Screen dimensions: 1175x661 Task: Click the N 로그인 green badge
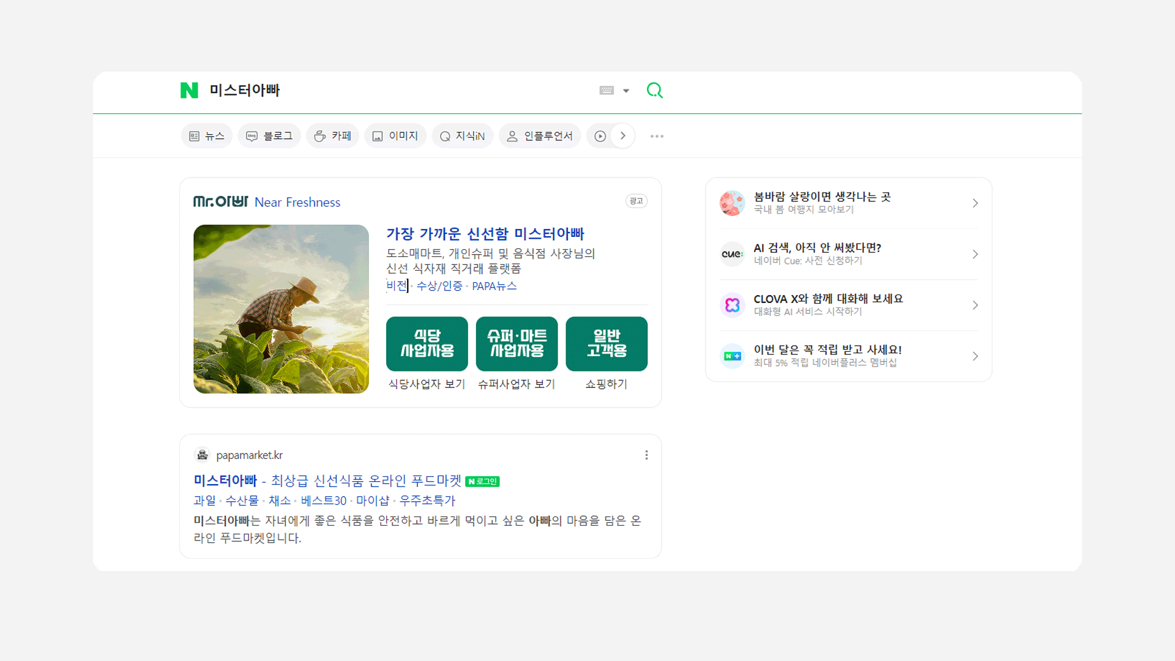click(x=482, y=482)
